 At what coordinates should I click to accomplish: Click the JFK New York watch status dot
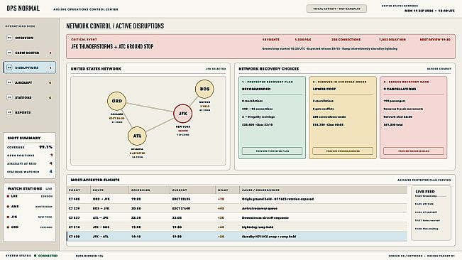[8, 217]
